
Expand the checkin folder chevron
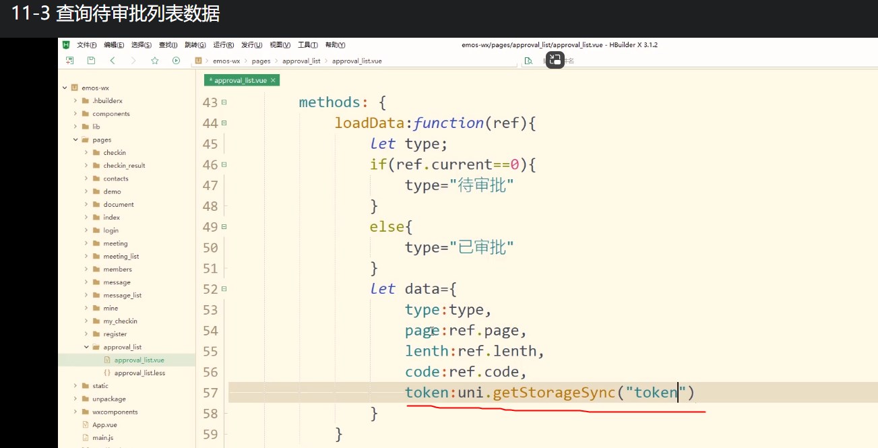(x=86, y=153)
